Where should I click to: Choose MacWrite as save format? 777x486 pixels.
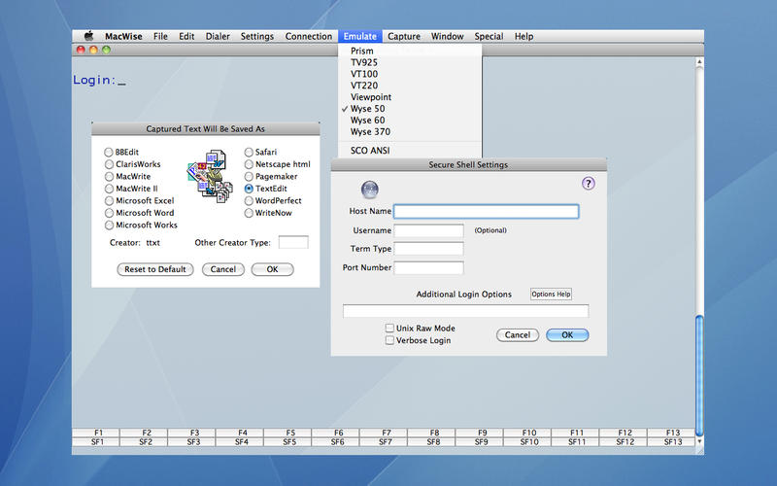109,177
